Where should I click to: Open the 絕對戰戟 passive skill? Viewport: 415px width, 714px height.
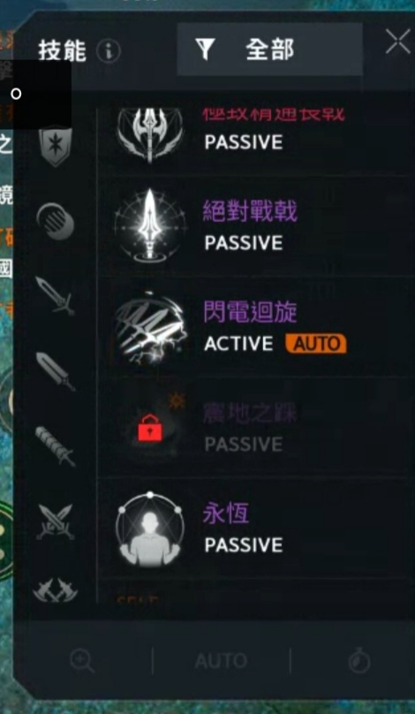[x=255, y=226]
